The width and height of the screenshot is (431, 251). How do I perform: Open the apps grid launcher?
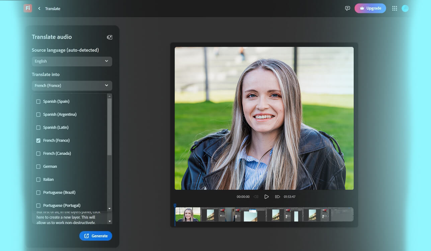tap(395, 8)
